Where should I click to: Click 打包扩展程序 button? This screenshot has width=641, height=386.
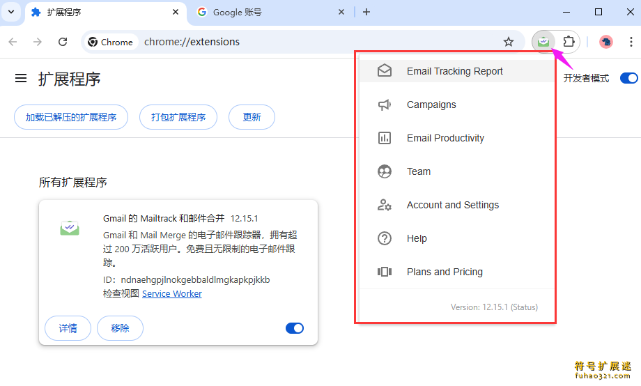tap(178, 117)
